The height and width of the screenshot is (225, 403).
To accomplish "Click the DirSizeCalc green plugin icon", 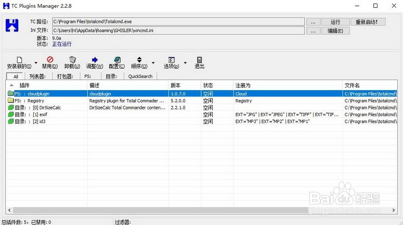I will click(x=11, y=108).
